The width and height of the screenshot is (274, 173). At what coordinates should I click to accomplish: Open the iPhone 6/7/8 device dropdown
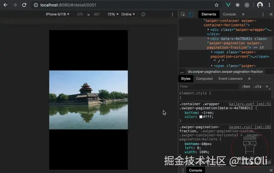[x=58, y=14]
